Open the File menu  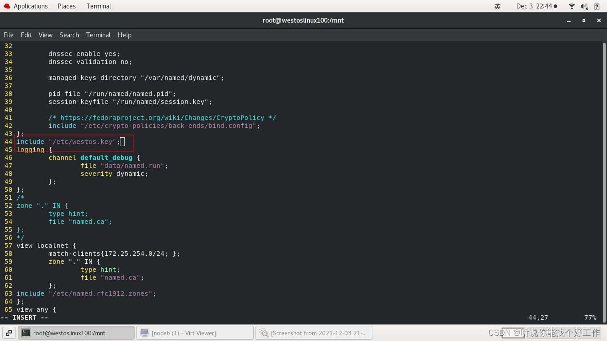tap(8, 35)
